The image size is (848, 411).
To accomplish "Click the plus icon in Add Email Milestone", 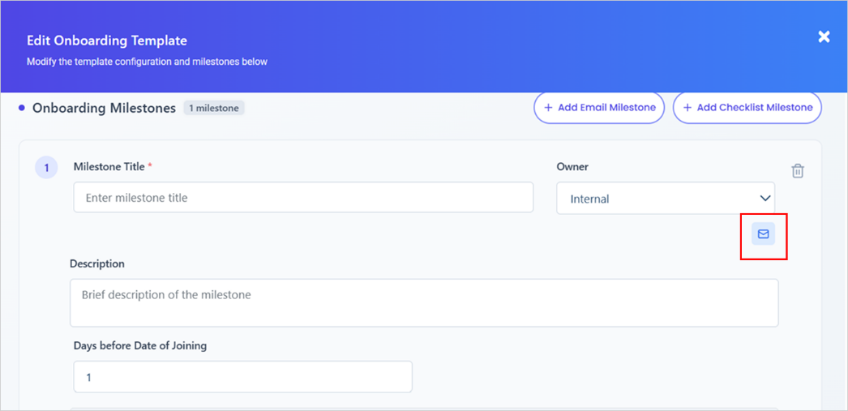I will (x=548, y=108).
